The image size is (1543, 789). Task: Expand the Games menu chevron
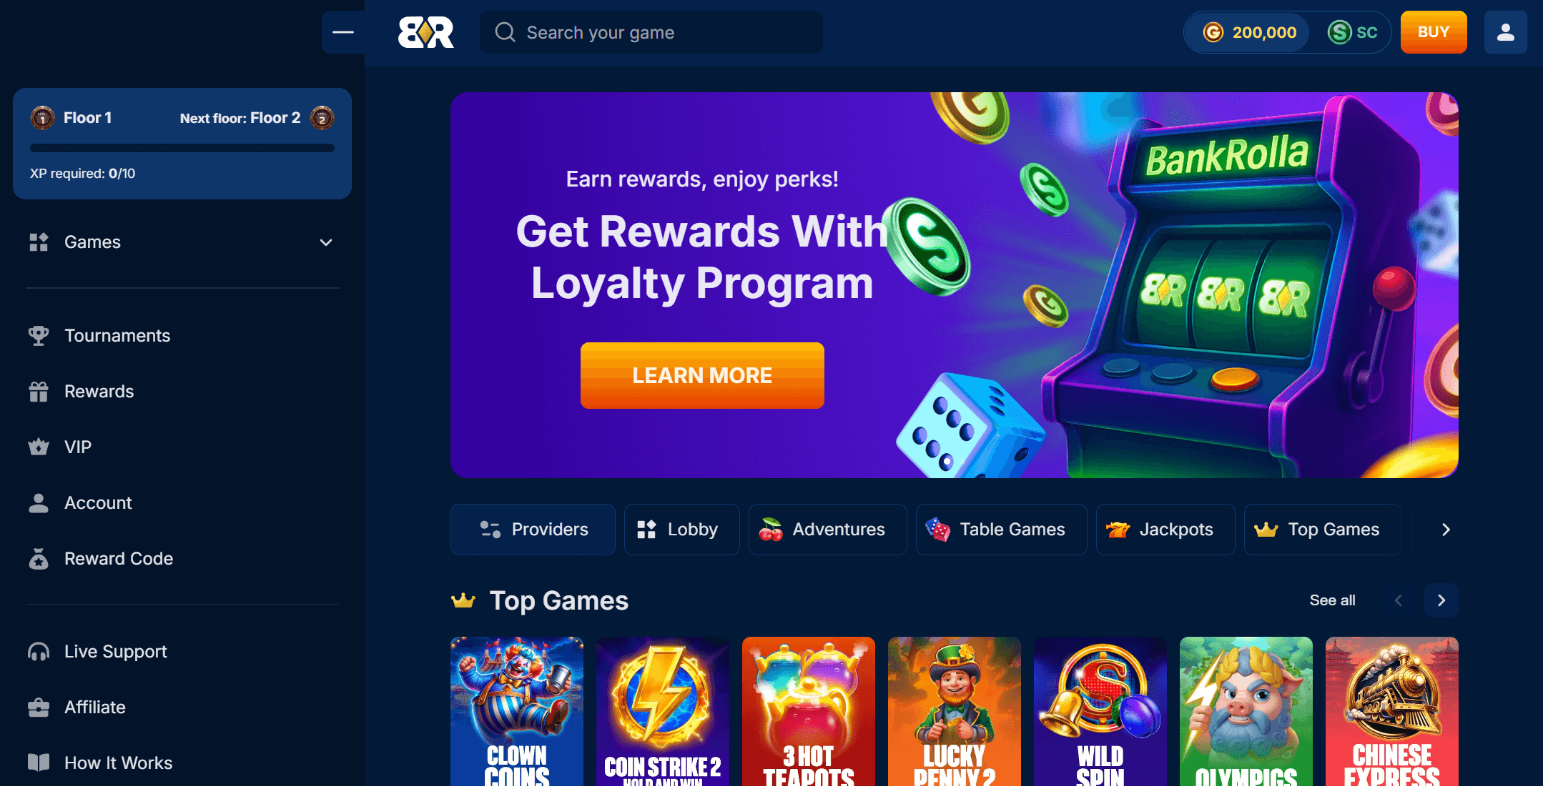pyautogui.click(x=326, y=242)
